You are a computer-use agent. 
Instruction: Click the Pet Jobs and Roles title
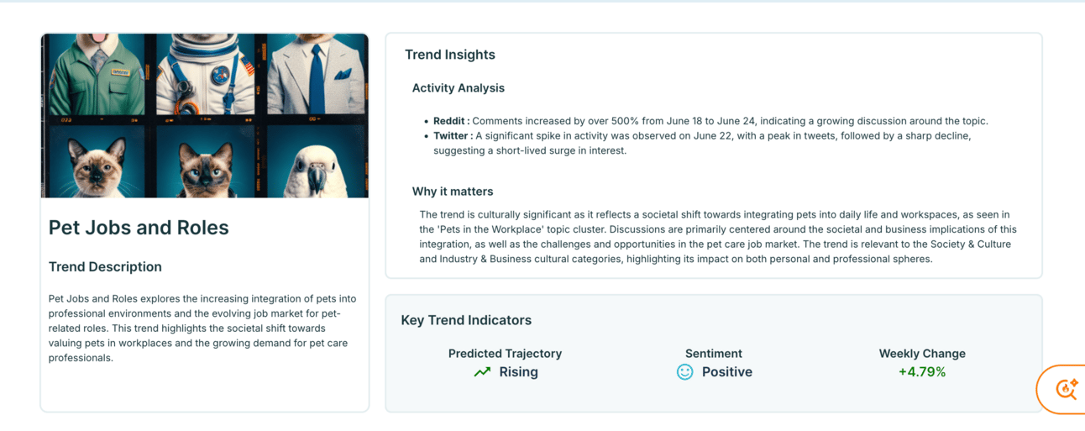click(139, 228)
